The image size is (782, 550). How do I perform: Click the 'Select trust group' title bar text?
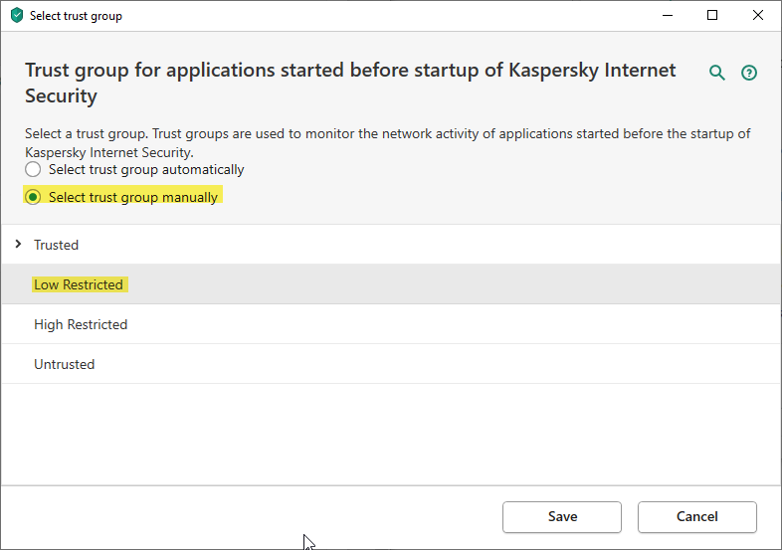click(x=77, y=16)
